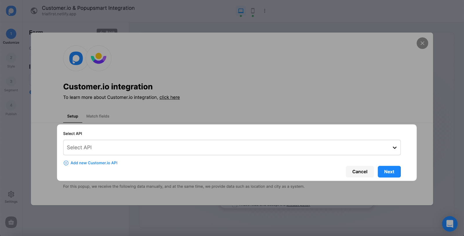Switch to mobile preview icon
Viewport: 464px width, 236px height.
pos(253,11)
